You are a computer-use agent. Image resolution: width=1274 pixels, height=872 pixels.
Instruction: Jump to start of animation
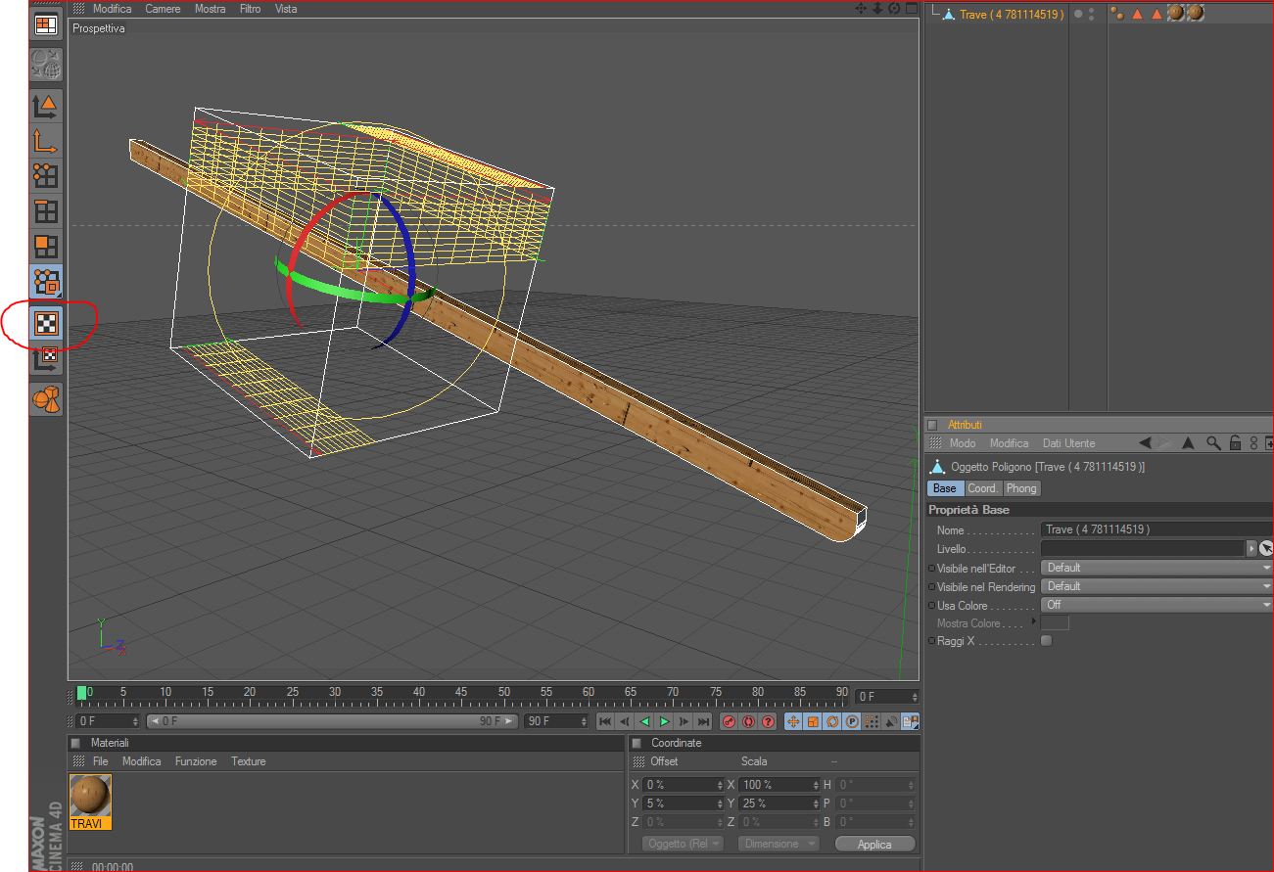605,721
